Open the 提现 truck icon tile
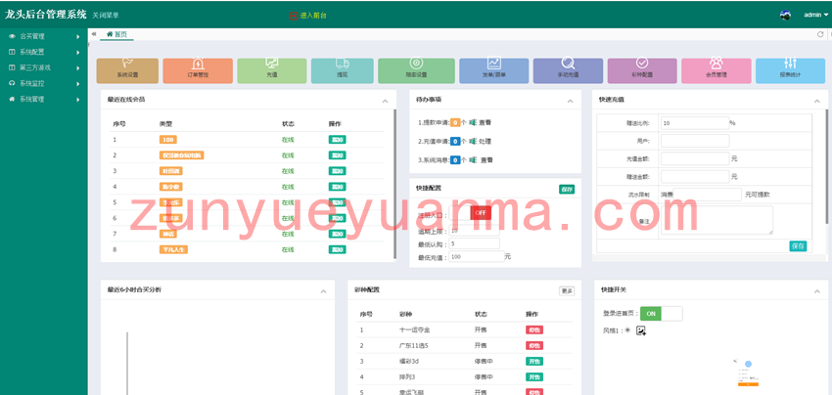 point(343,70)
